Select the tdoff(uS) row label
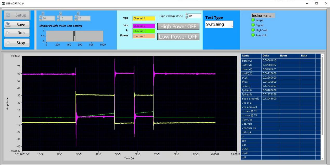Screen dimensions: 330x165 click(x=251, y=73)
